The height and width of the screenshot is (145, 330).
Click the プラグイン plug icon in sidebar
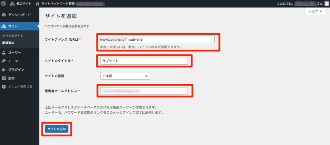[x=4, y=69]
